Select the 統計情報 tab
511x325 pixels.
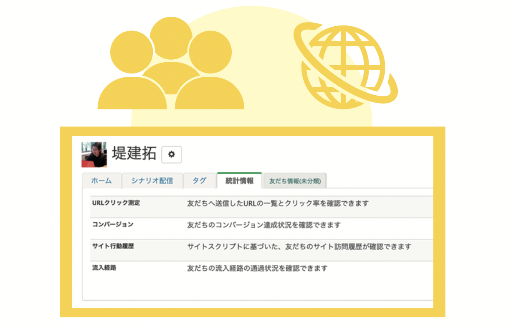[x=239, y=181]
